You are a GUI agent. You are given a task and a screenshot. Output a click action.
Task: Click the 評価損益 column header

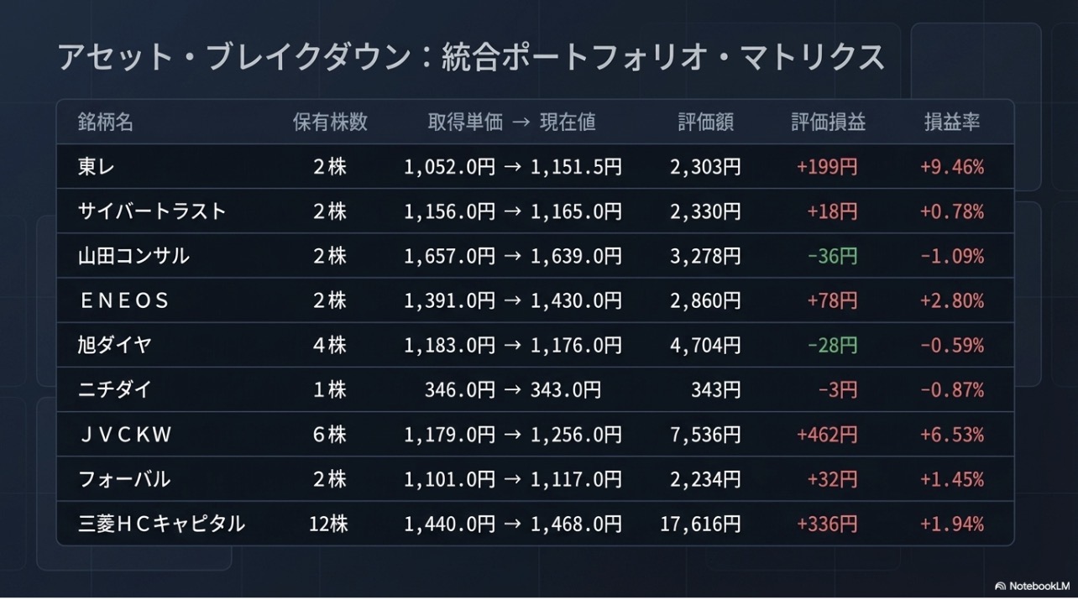tap(828, 123)
